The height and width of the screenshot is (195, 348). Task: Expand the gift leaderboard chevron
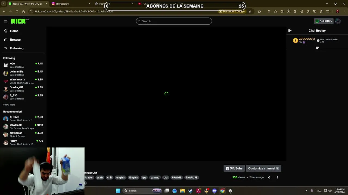[x=317, y=48]
